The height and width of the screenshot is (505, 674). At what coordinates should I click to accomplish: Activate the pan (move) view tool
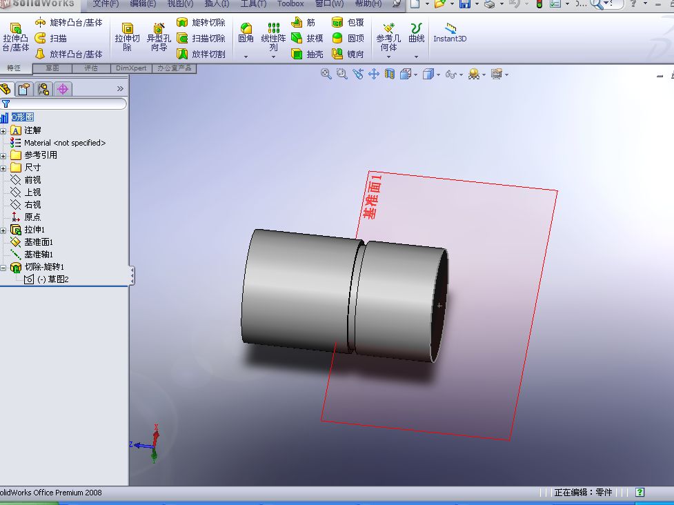pos(373,74)
